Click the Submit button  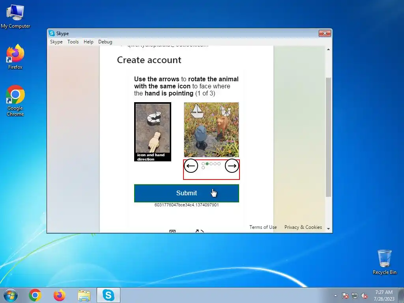(187, 193)
